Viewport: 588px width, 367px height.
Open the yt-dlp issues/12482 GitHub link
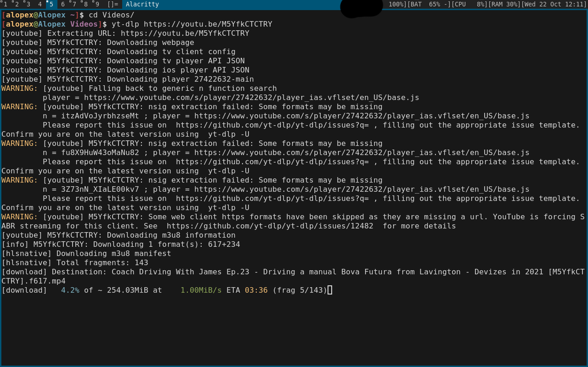click(x=270, y=226)
